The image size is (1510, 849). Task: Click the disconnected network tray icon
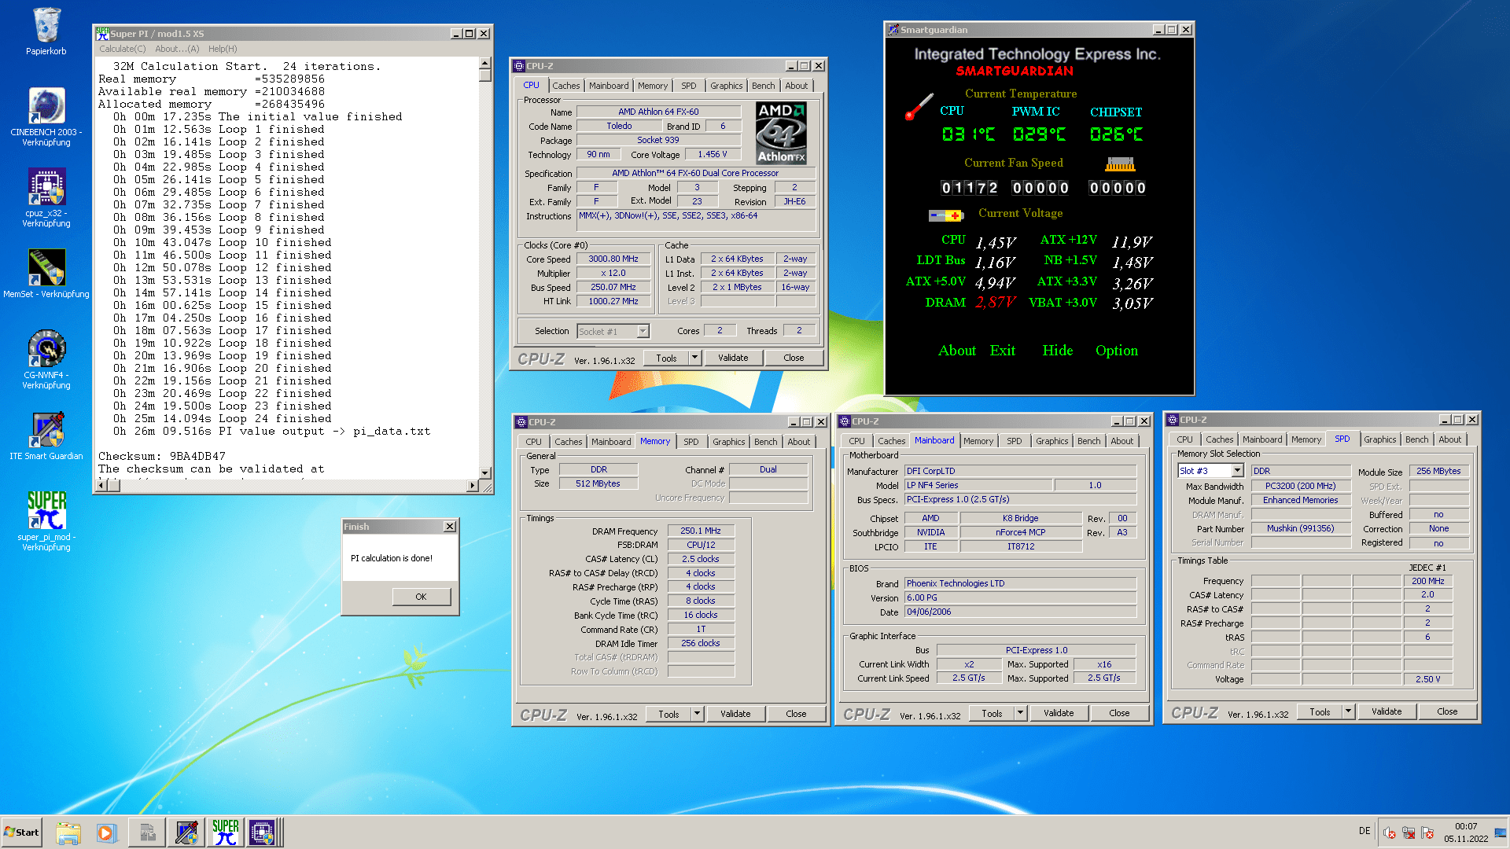tap(1409, 832)
